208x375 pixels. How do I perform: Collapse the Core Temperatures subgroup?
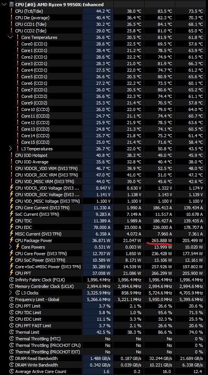[10, 37]
